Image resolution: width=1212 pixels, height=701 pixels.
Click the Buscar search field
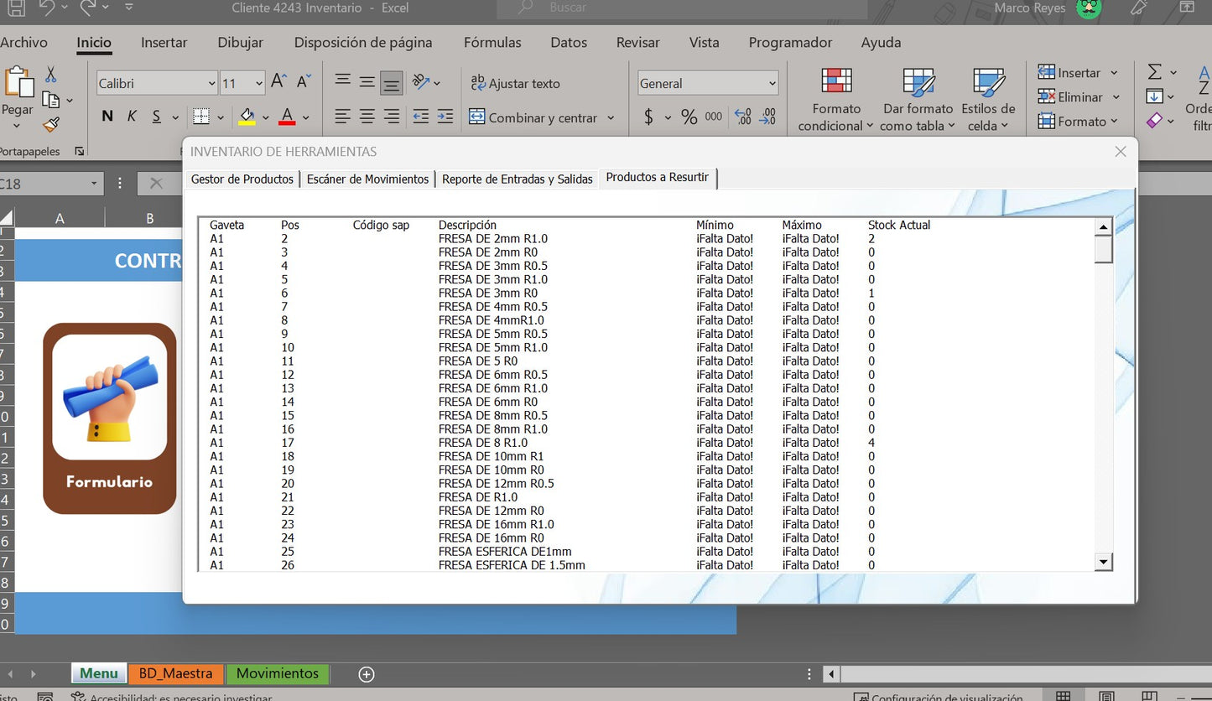(683, 8)
